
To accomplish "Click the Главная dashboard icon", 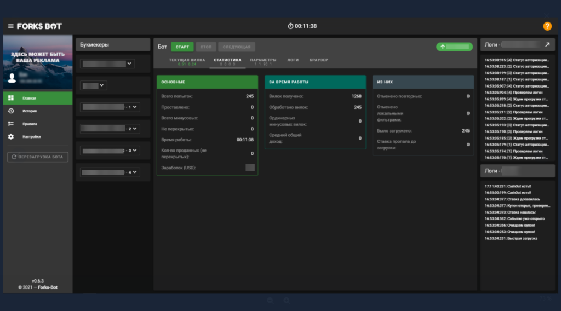I will [11, 98].
